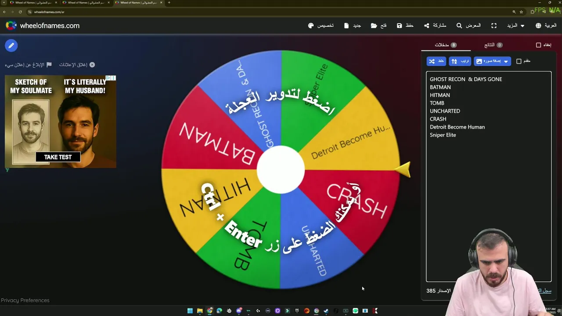The image size is (562, 316).
Task: Shuffle entries with خلط button
Action: [x=436, y=61]
